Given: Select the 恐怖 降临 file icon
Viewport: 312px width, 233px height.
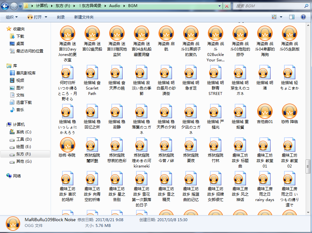Looking at the screenshot, I should [x=290, y=111].
